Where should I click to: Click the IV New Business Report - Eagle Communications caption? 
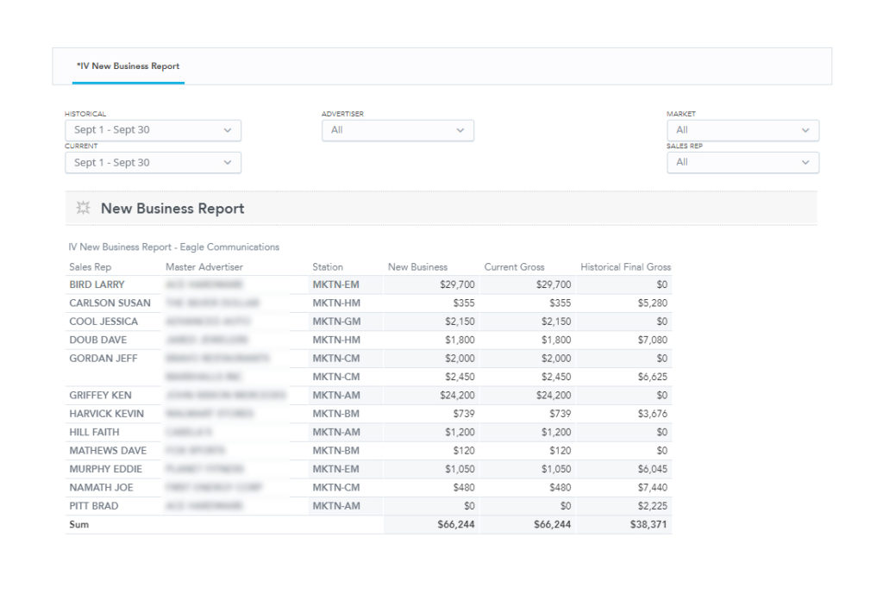point(173,247)
